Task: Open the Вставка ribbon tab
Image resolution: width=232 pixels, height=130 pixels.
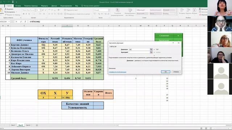Action: [18, 6]
